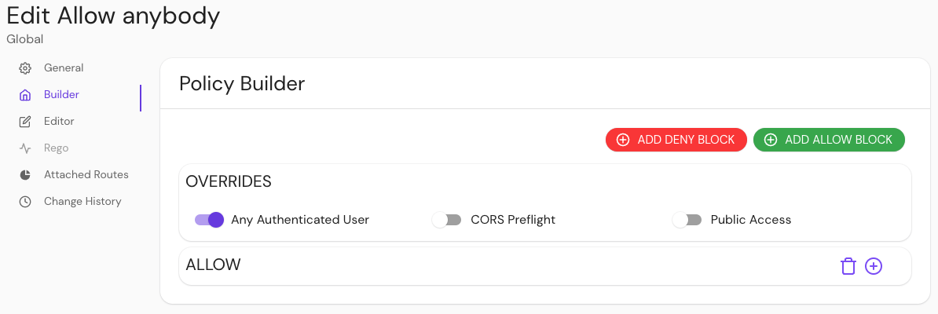Open the General settings tab
938x314 pixels.
pyautogui.click(x=64, y=68)
